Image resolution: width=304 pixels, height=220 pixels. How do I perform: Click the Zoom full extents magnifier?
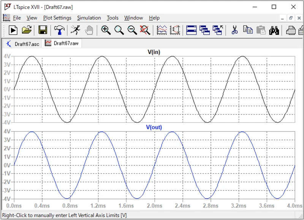click(x=145, y=30)
